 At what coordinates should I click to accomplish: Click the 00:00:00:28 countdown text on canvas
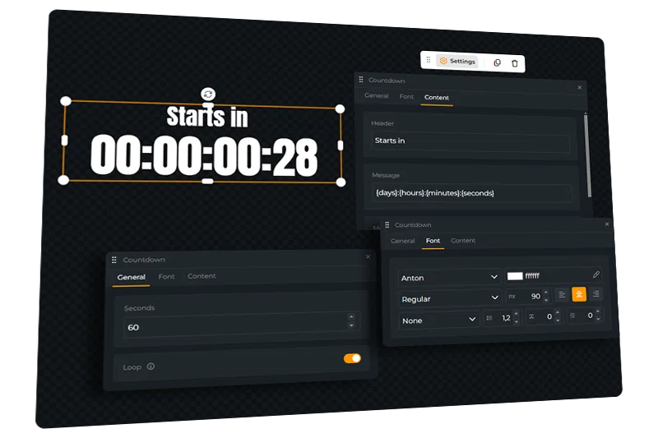tap(204, 156)
